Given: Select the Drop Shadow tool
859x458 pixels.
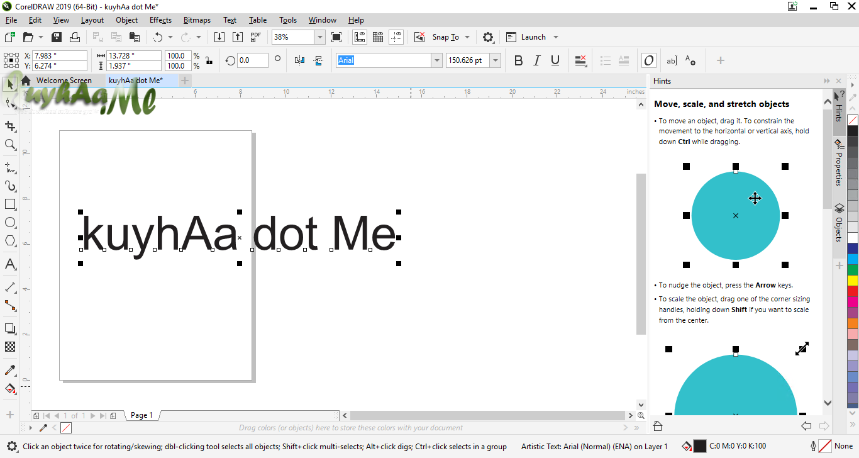Looking at the screenshot, I should pyautogui.click(x=10, y=328).
